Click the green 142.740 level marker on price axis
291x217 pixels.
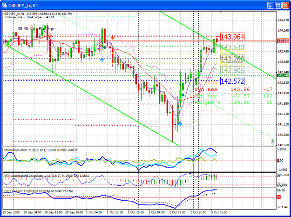point(283,75)
